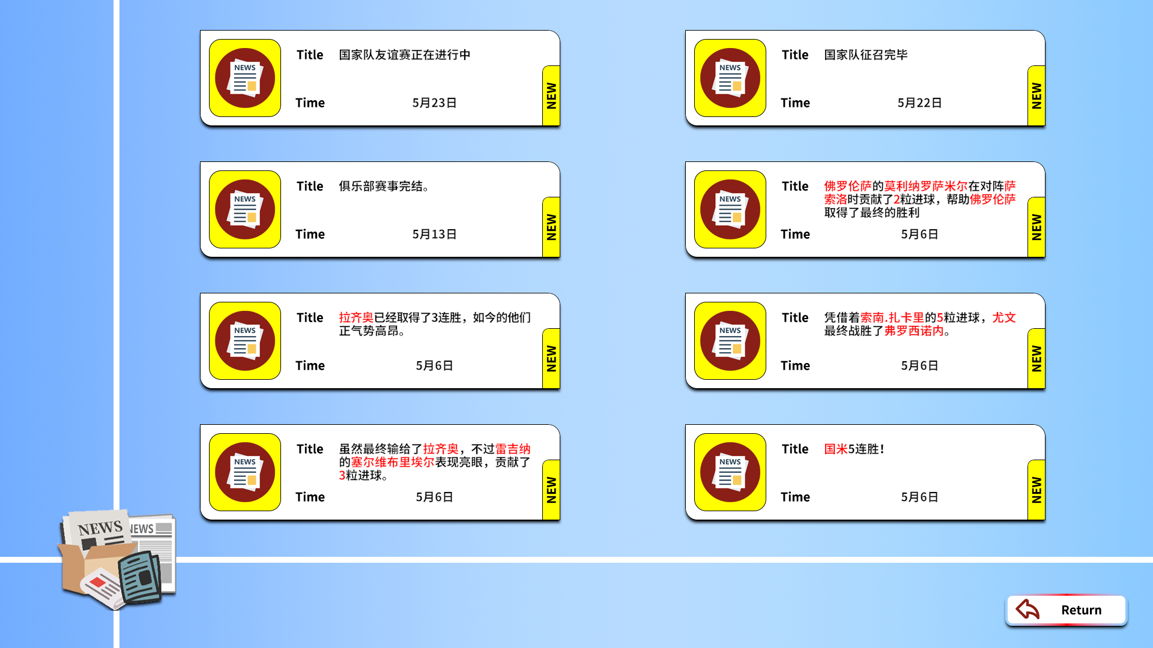Click the news icon on 国米5连胜 card
Image resolution: width=1153 pixels, height=648 pixels.
tap(730, 472)
